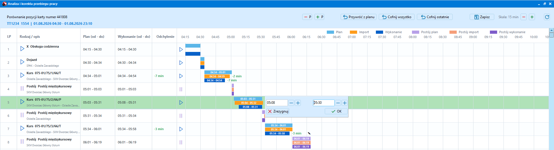Decrease the time scale with red minus
The height and width of the screenshot is (150, 554).
point(524,17)
